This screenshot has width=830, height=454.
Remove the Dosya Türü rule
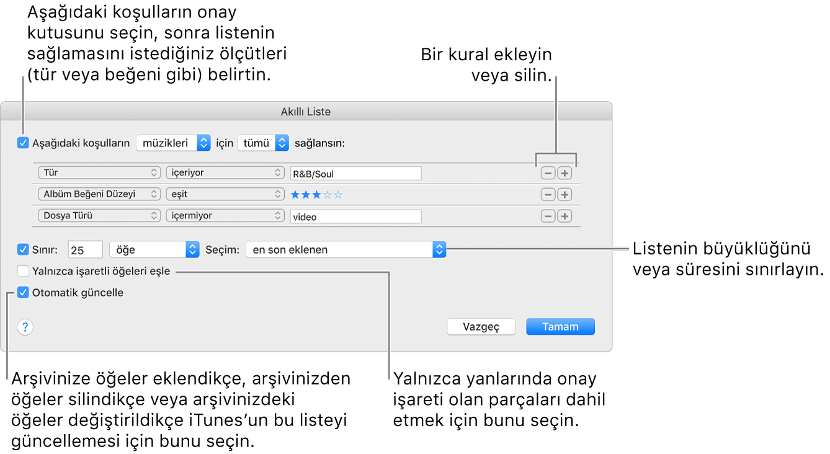point(548,216)
